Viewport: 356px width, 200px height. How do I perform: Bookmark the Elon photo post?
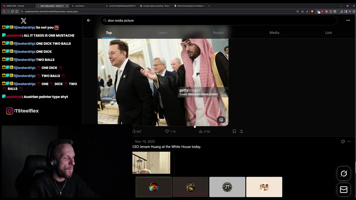point(234,131)
